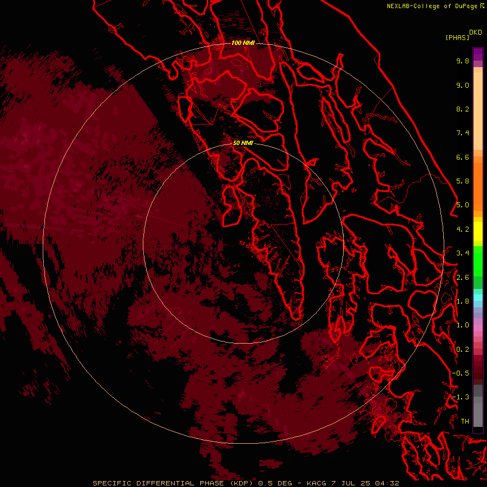Click the 4.2 value on the color scale
Viewport: 487px width, 487px height.
tap(463, 229)
